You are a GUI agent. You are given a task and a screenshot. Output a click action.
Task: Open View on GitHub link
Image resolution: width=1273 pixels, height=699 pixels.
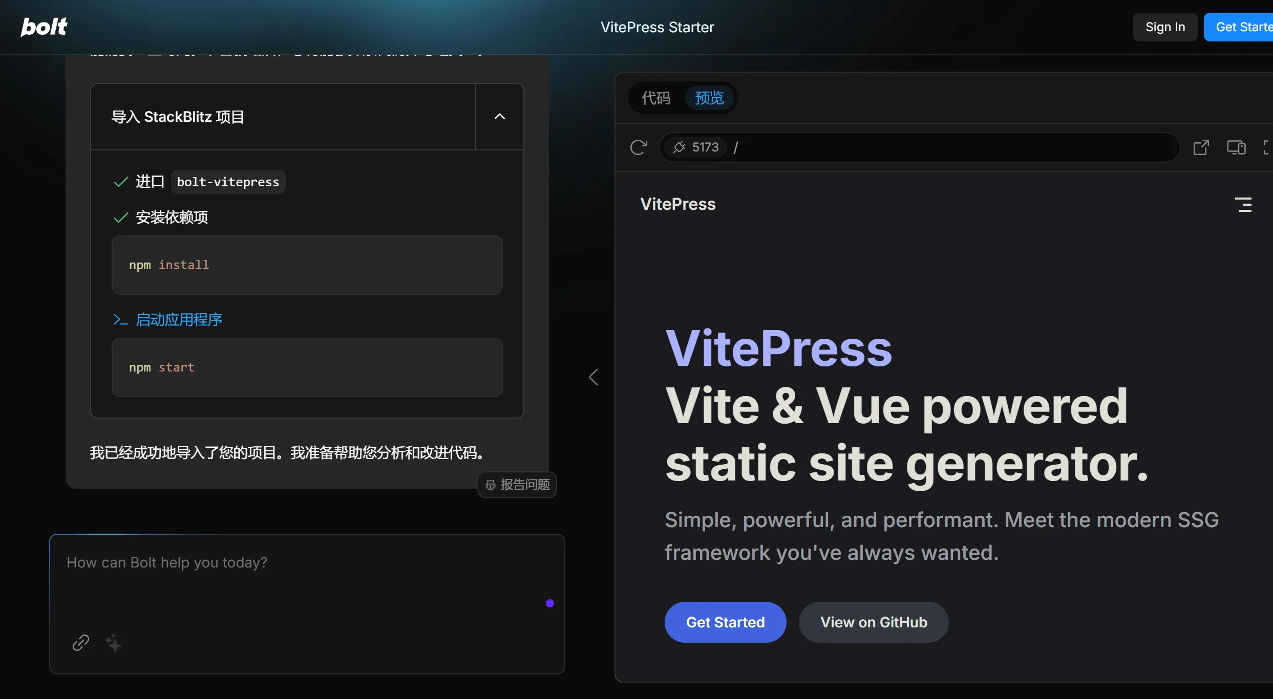pyautogui.click(x=873, y=622)
